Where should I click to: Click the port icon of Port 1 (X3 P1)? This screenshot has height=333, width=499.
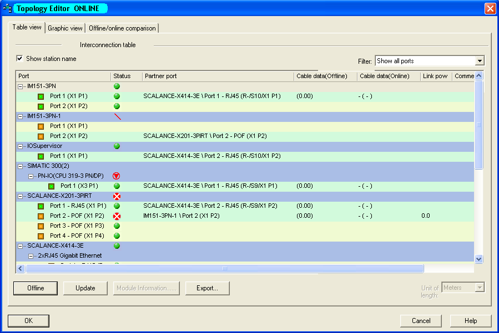tap(51, 186)
